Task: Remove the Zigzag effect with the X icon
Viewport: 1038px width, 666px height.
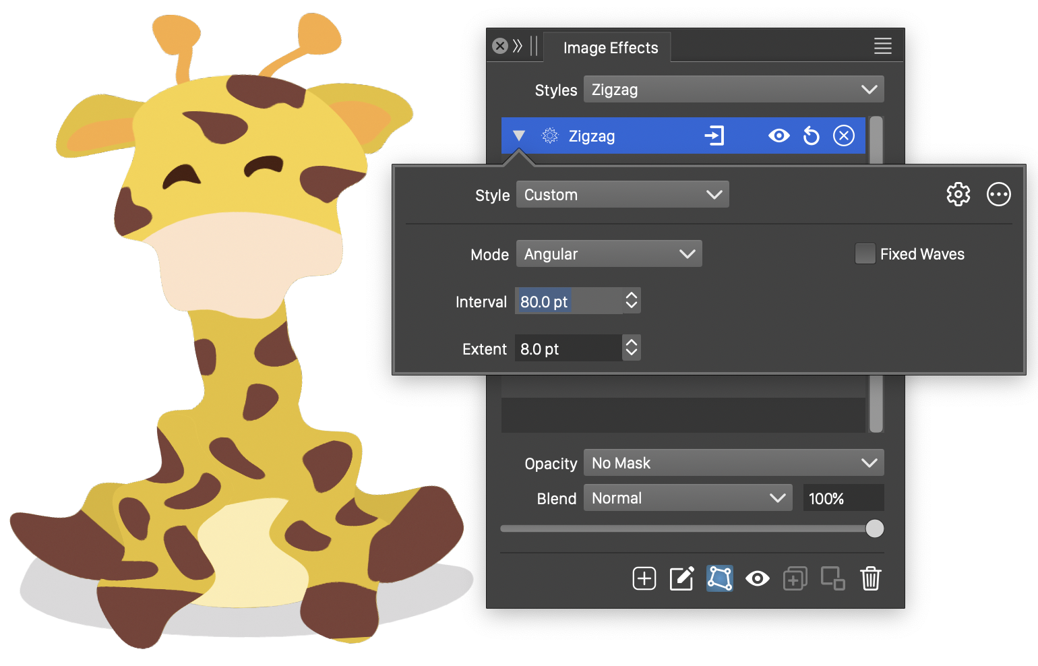Action: [844, 136]
